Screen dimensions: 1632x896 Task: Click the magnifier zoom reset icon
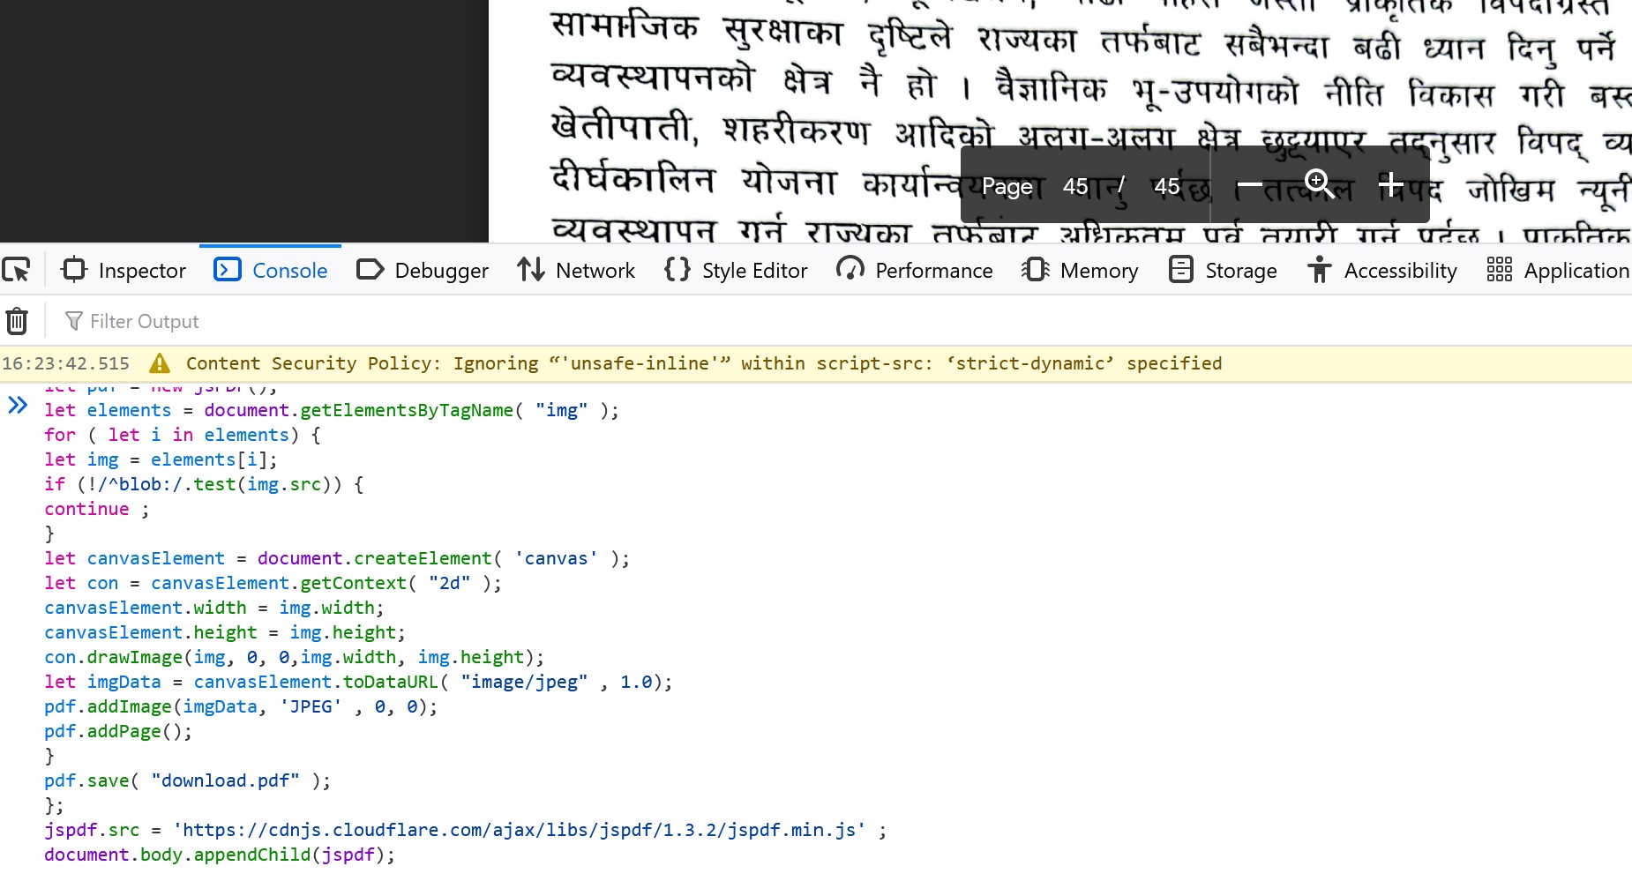coord(1320,184)
